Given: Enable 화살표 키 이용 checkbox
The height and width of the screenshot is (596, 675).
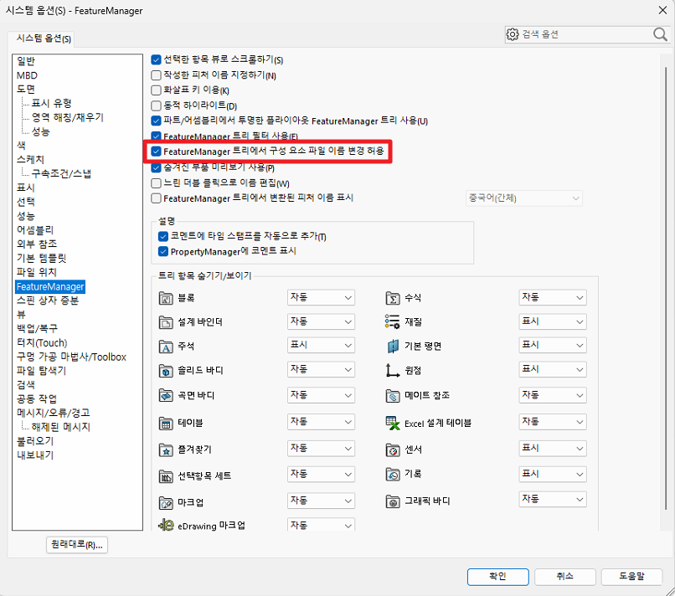Looking at the screenshot, I should (x=156, y=90).
